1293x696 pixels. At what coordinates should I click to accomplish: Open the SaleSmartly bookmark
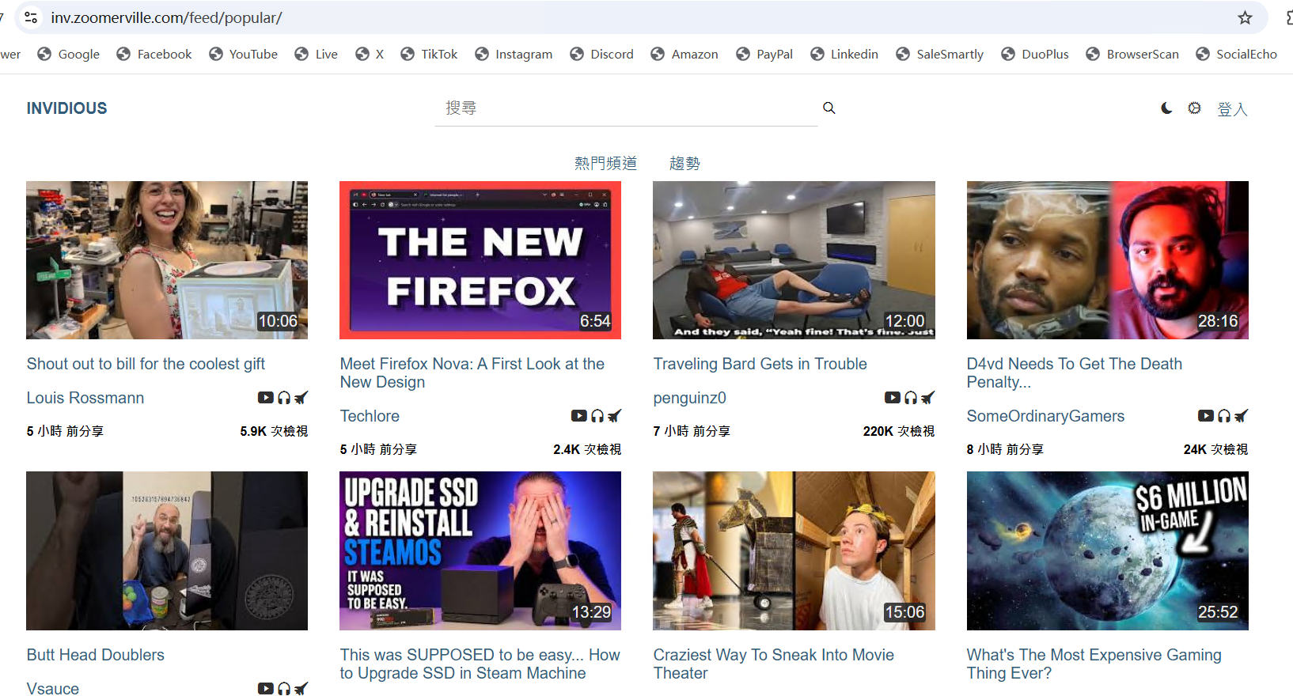(940, 54)
